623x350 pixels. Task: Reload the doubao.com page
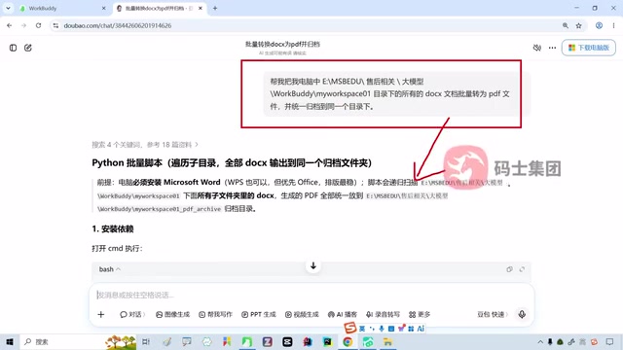click(38, 25)
